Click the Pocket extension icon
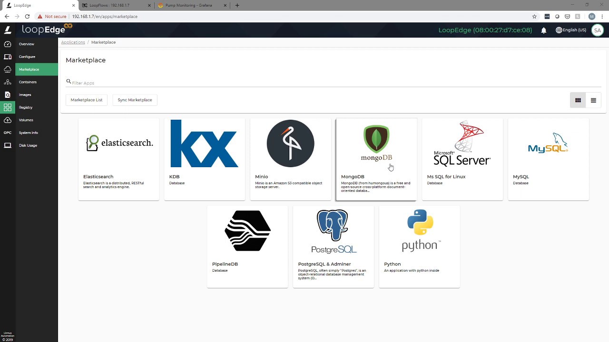 pyautogui.click(x=567, y=16)
